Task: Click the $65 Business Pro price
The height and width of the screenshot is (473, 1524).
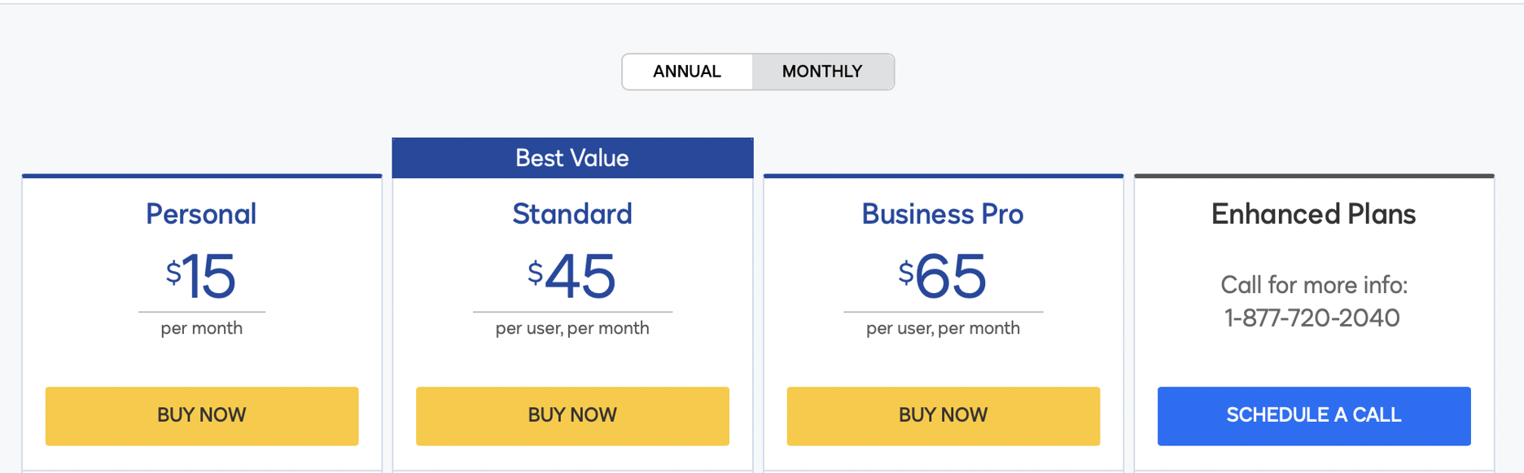Action: (943, 276)
